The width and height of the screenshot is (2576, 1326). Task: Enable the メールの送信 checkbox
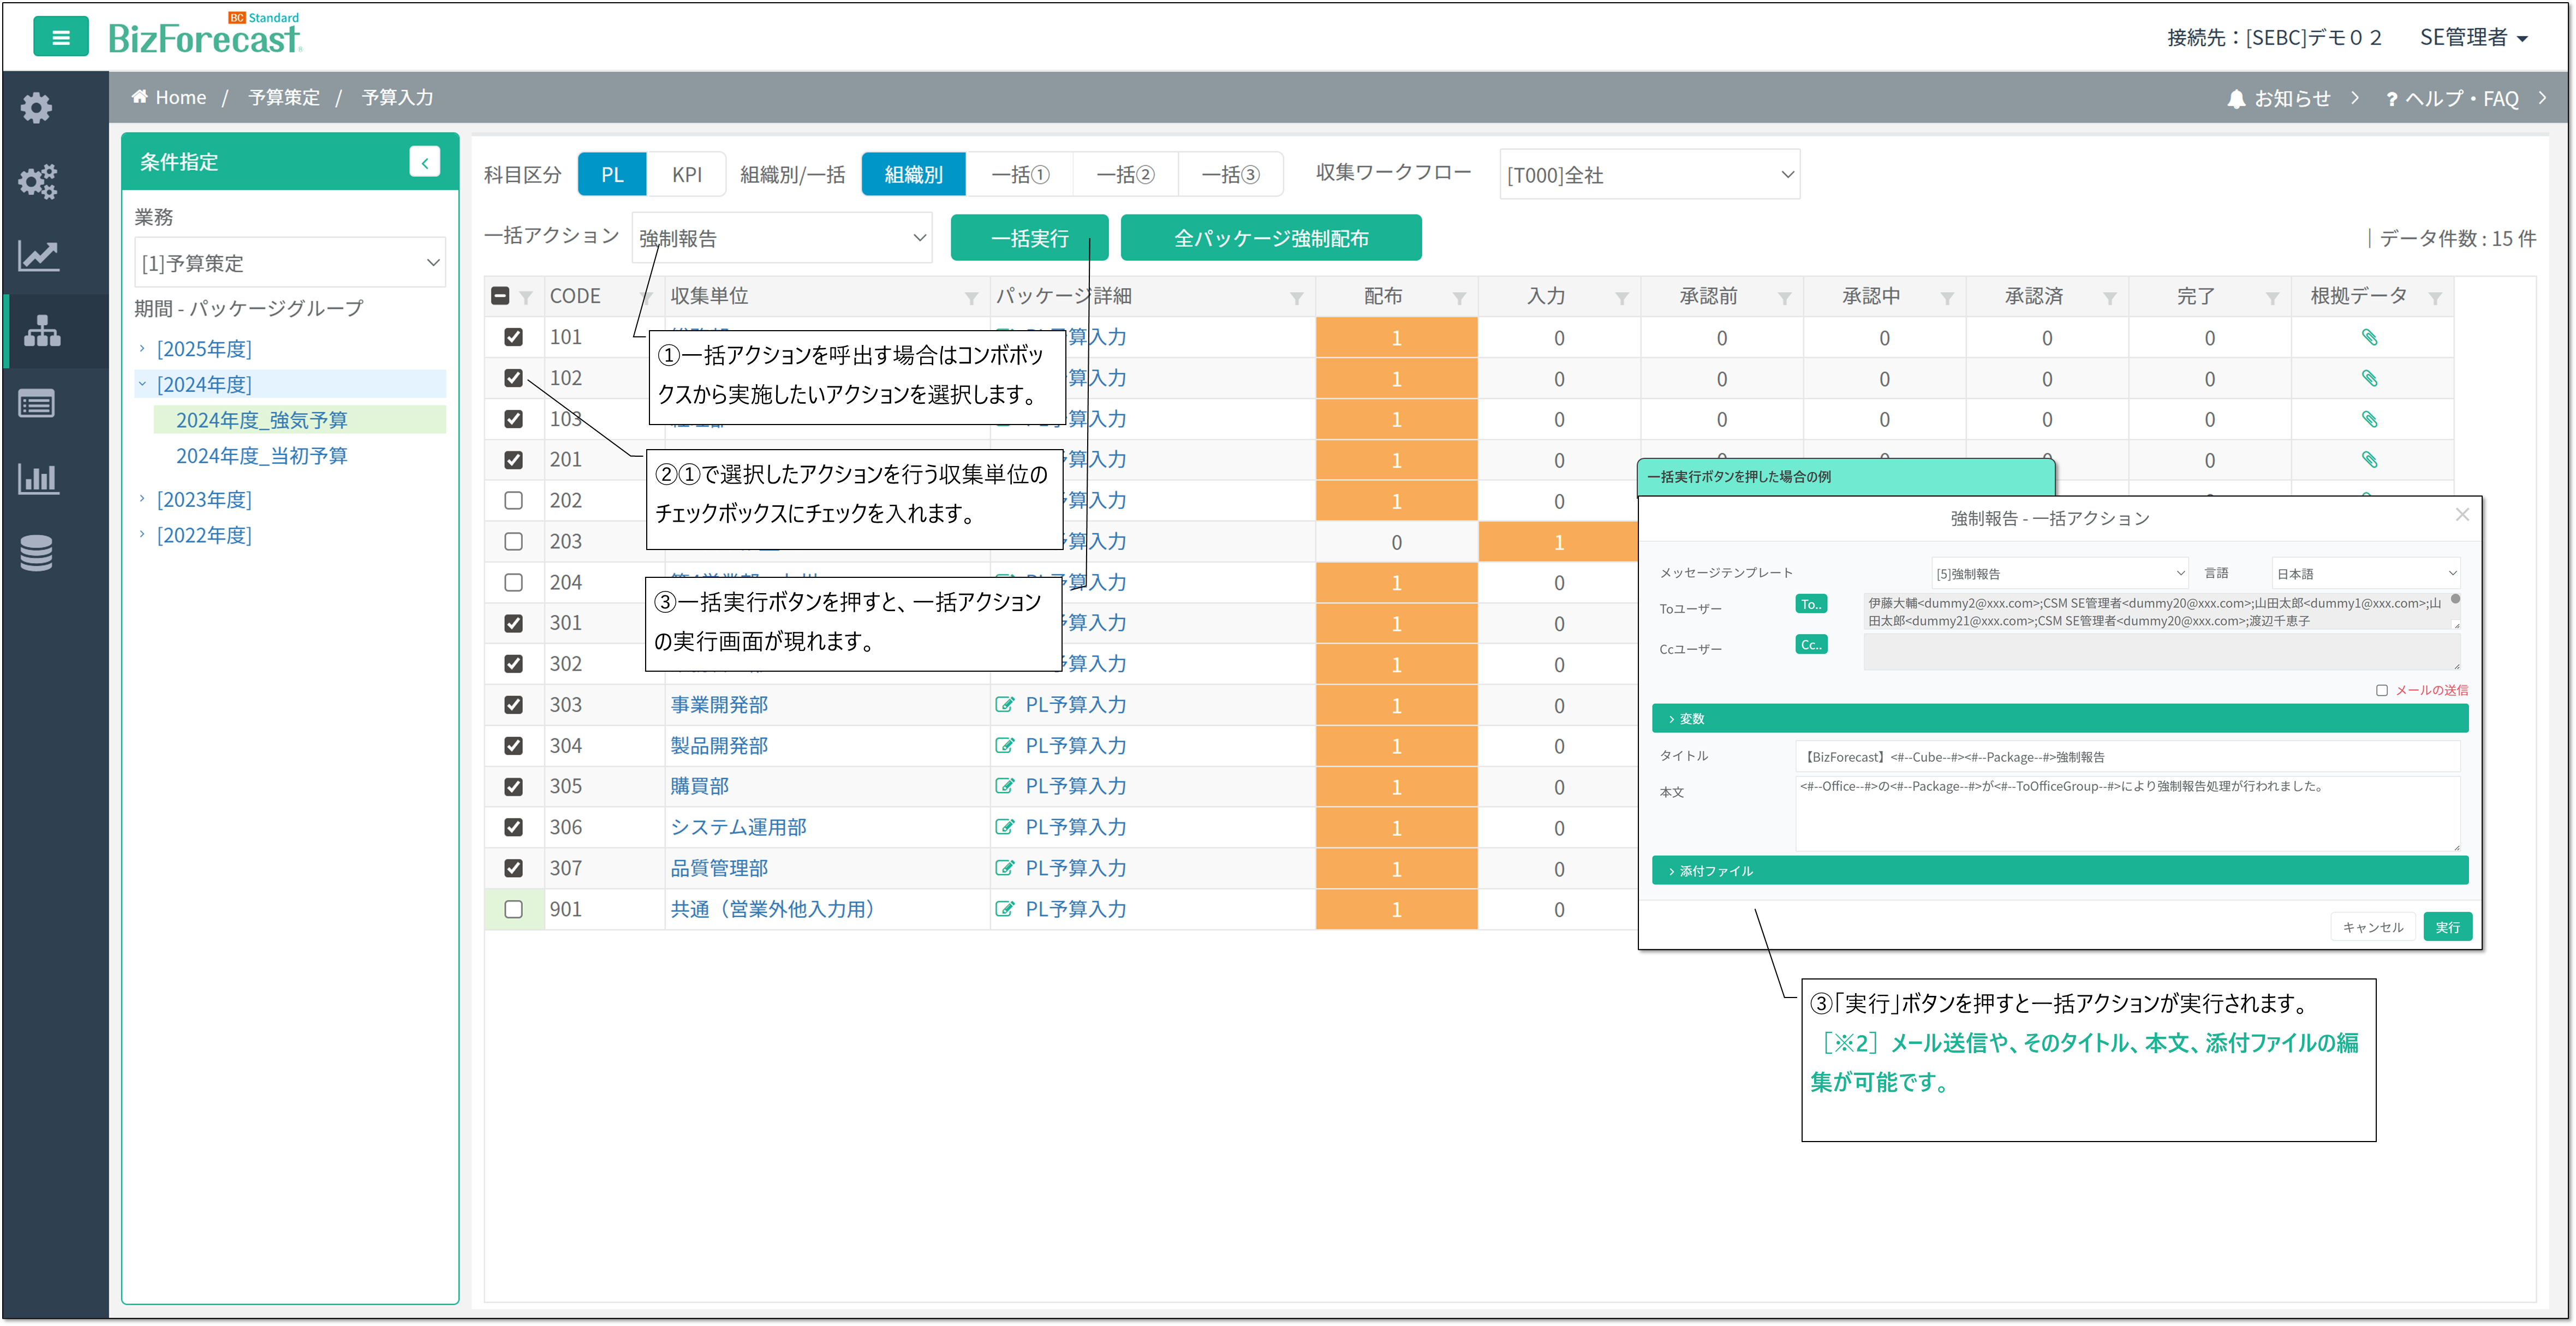tap(2382, 690)
